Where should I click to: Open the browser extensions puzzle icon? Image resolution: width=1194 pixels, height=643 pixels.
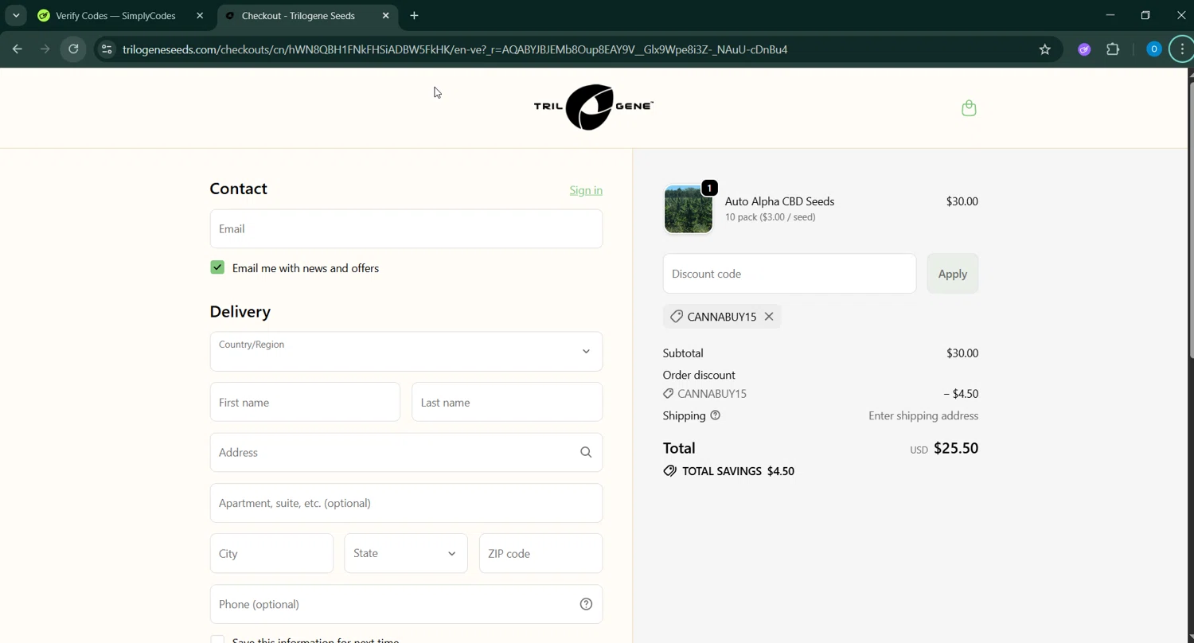[x=1113, y=49]
